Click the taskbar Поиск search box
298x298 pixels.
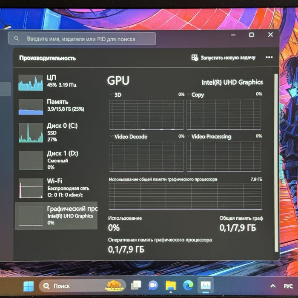click(x=82, y=286)
